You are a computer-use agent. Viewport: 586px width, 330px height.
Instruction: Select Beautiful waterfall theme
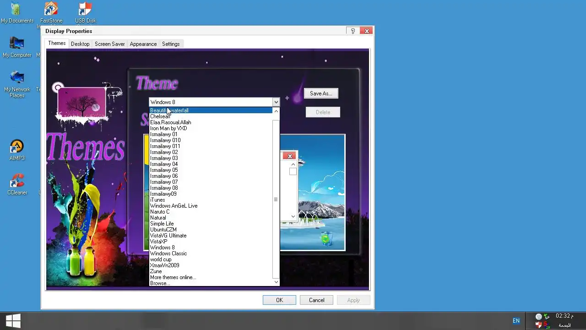[x=211, y=110]
